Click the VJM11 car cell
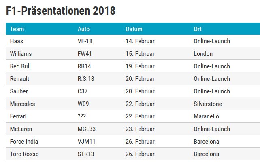The height and width of the screenshot is (167, 260). (x=86, y=142)
